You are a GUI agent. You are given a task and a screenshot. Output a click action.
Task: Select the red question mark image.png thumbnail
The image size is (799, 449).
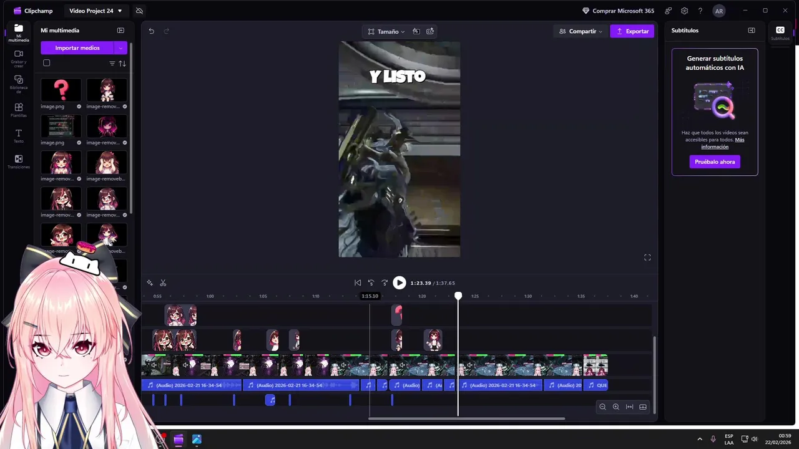[61, 90]
